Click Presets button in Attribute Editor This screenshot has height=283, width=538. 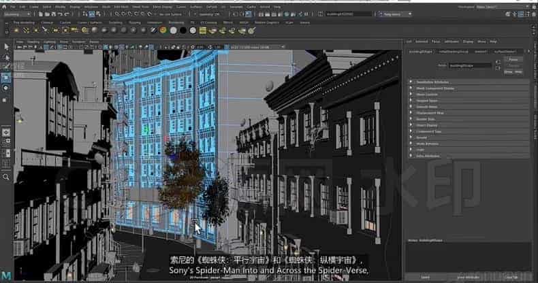click(x=513, y=65)
